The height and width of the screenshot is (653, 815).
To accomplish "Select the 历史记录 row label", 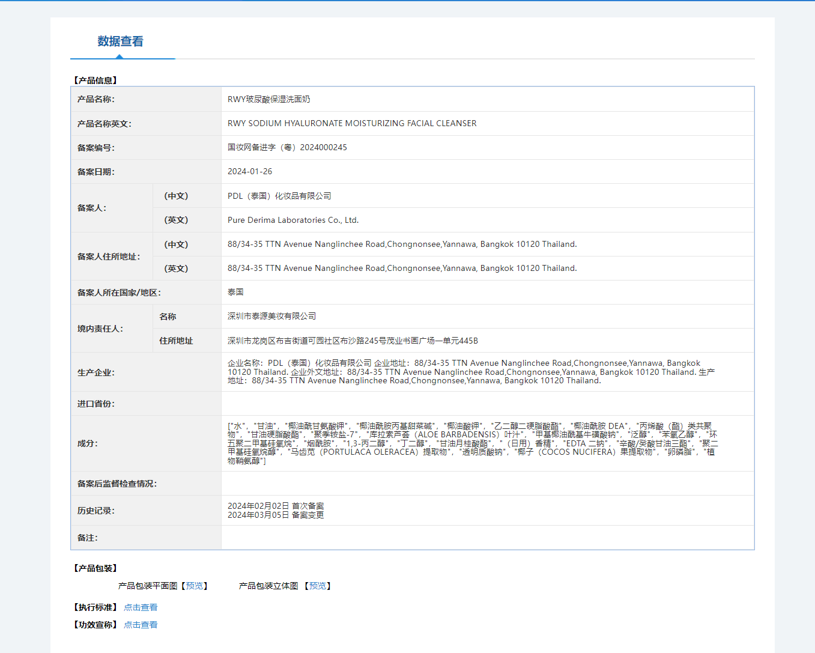I will tap(96, 511).
